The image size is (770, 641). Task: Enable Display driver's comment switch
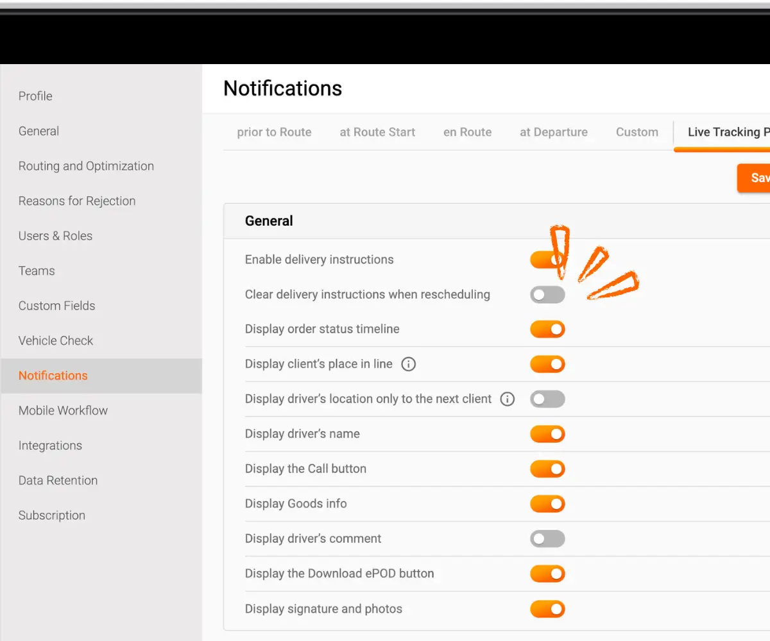547,539
